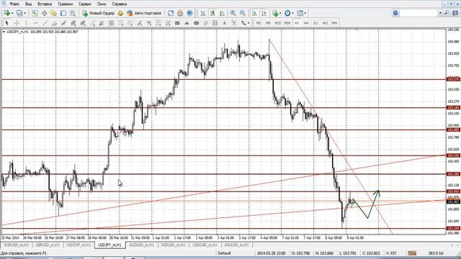Expand the search box dropdown arrow
The image size is (461, 259).
pyautogui.click(x=440, y=13)
